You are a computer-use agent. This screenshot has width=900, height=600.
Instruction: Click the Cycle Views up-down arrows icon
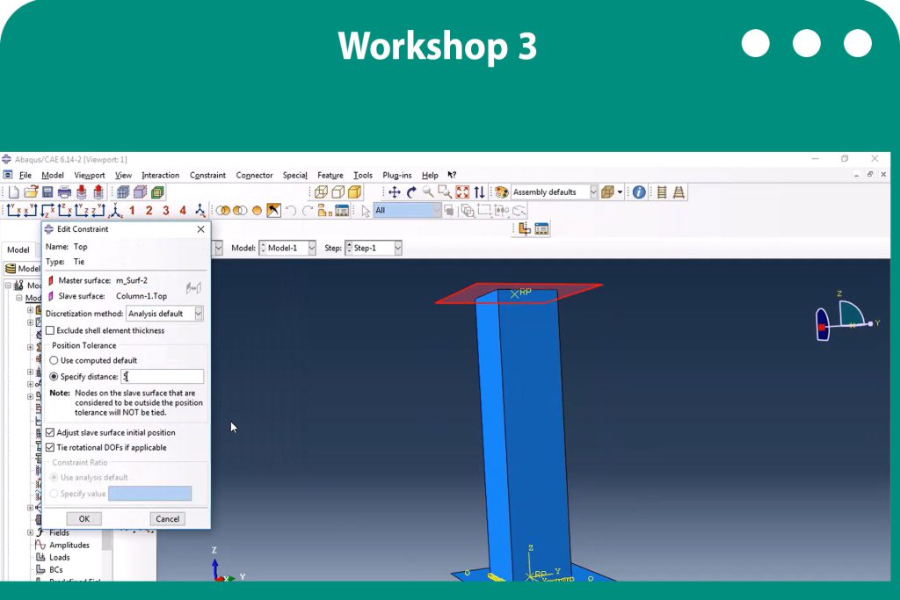[479, 192]
